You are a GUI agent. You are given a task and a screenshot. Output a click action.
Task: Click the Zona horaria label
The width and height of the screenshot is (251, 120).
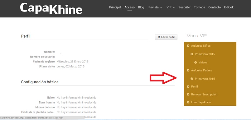47,103
